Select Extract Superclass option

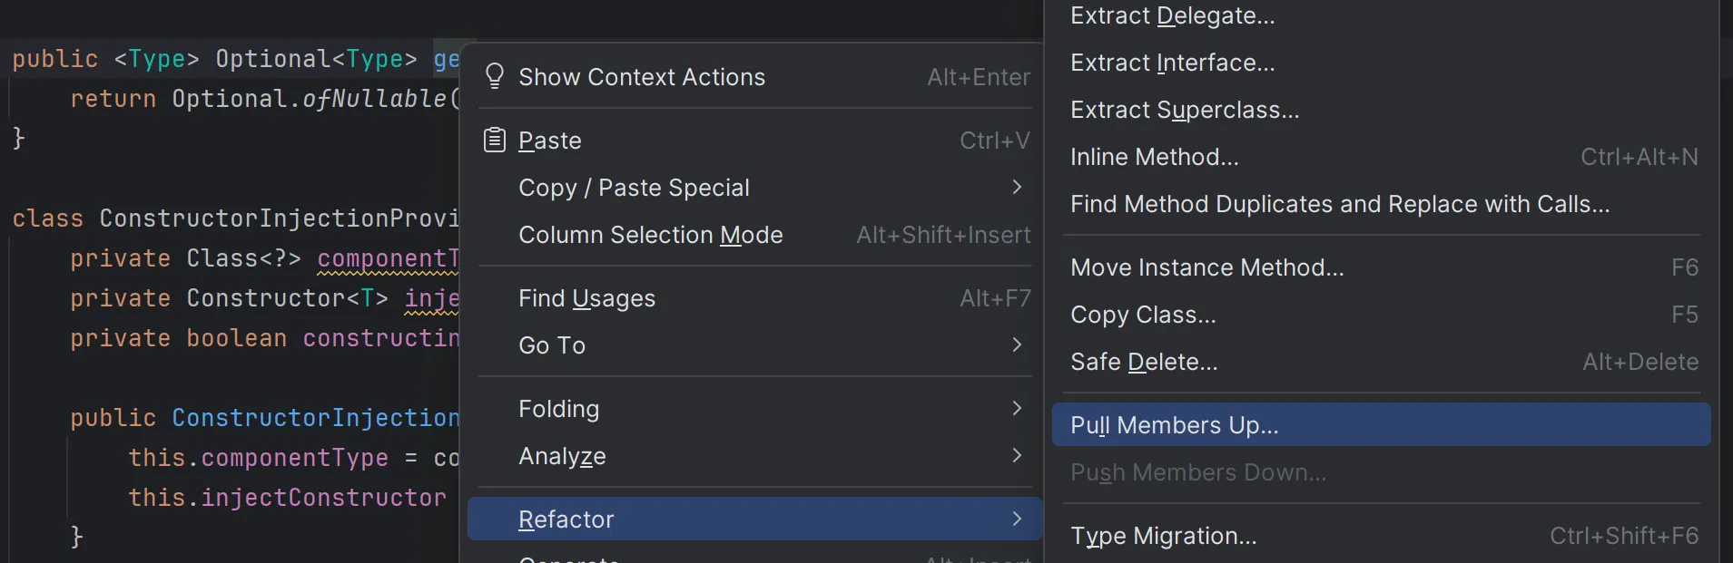click(1185, 110)
